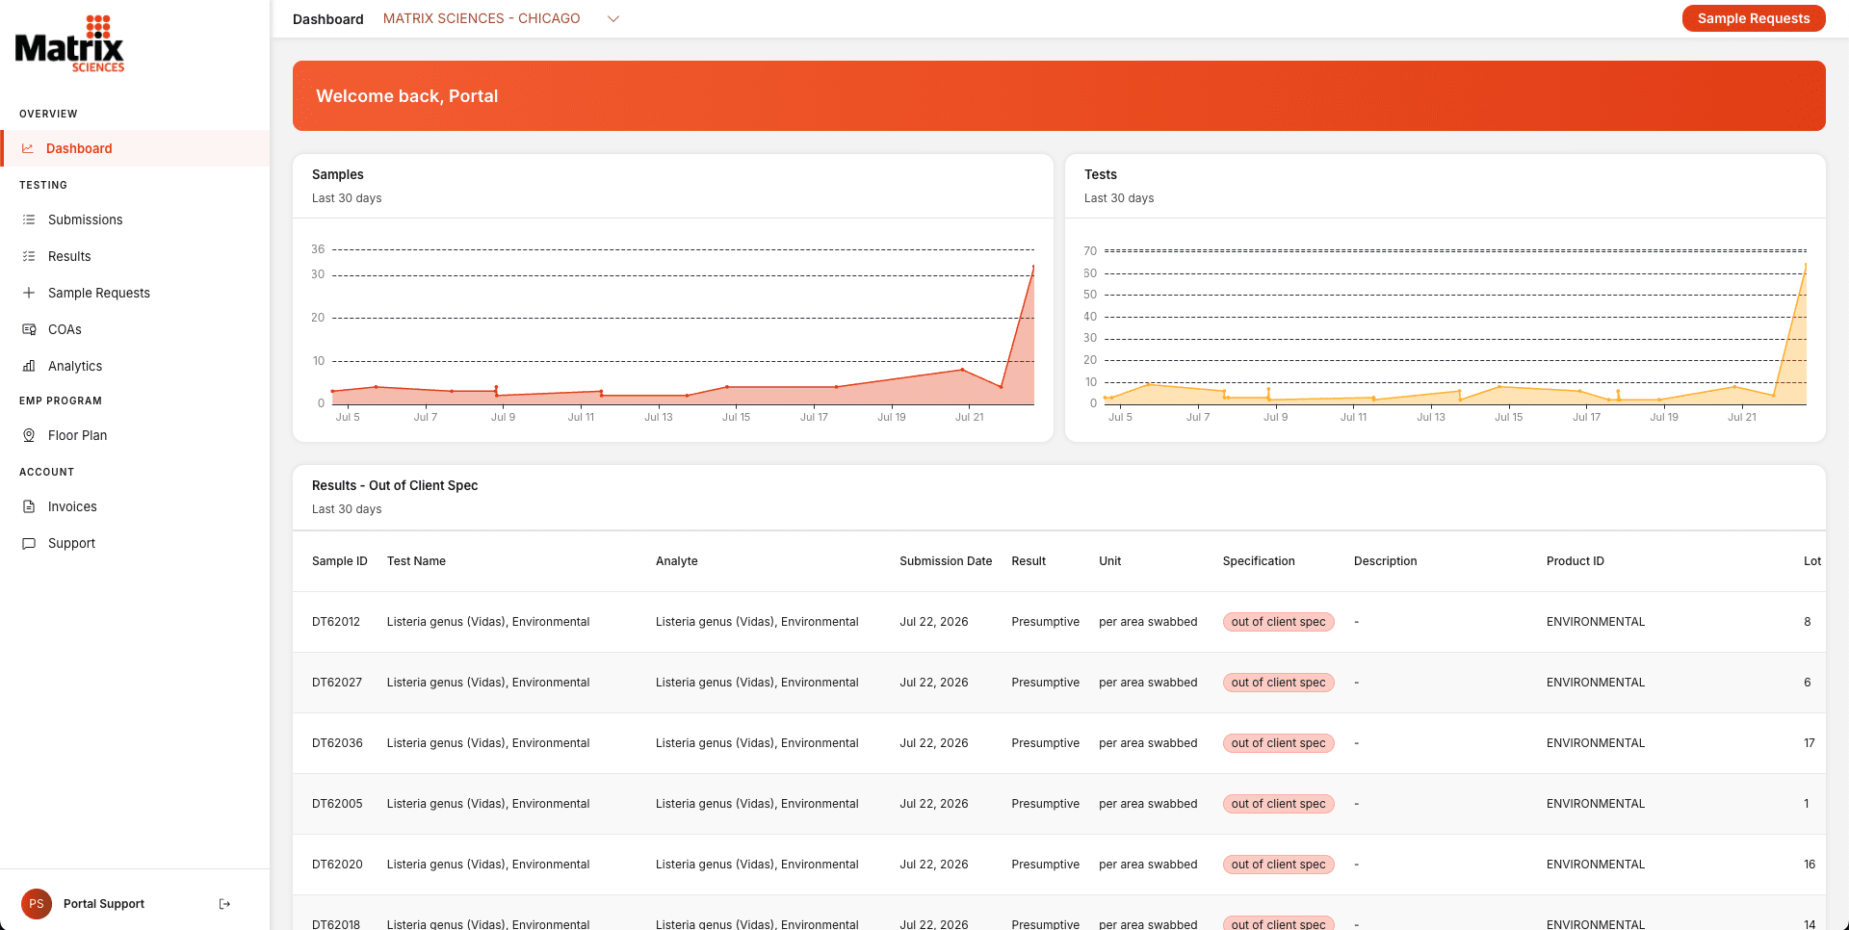Select sample ID DT62020
The image size is (1849, 930).
point(337,865)
